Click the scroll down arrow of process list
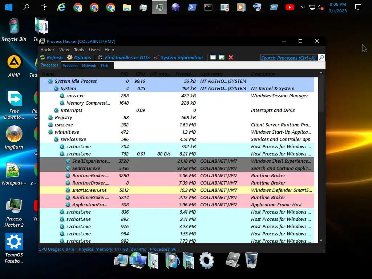Image resolution: width=372 pixels, height=279 pixels. click(x=321, y=240)
